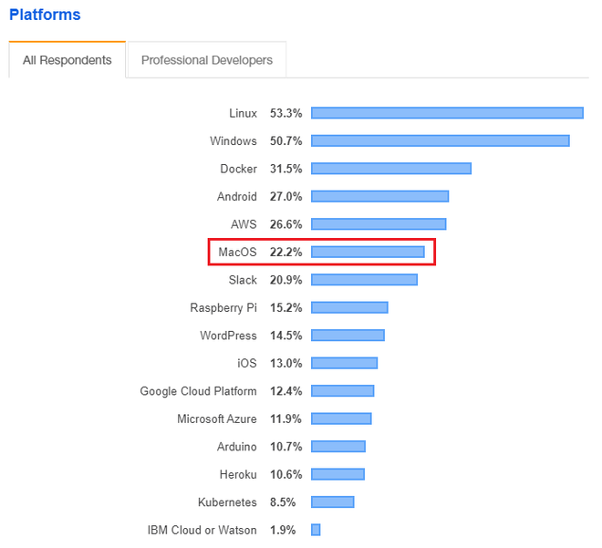Click the IBM Cloud or Watson bar
The height and width of the screenshot is (548, 602).
tap(316, 530)
